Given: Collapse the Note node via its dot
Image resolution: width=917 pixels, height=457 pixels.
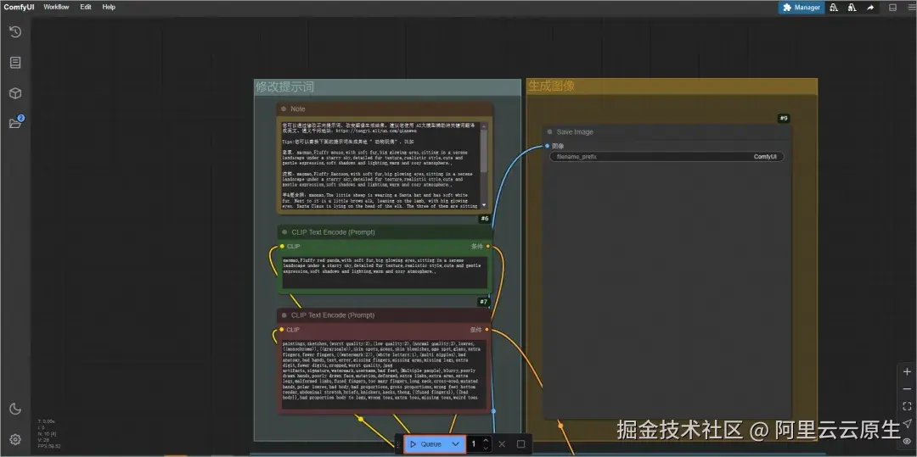Looking at the screenshot, I should (x=284, y=109).
